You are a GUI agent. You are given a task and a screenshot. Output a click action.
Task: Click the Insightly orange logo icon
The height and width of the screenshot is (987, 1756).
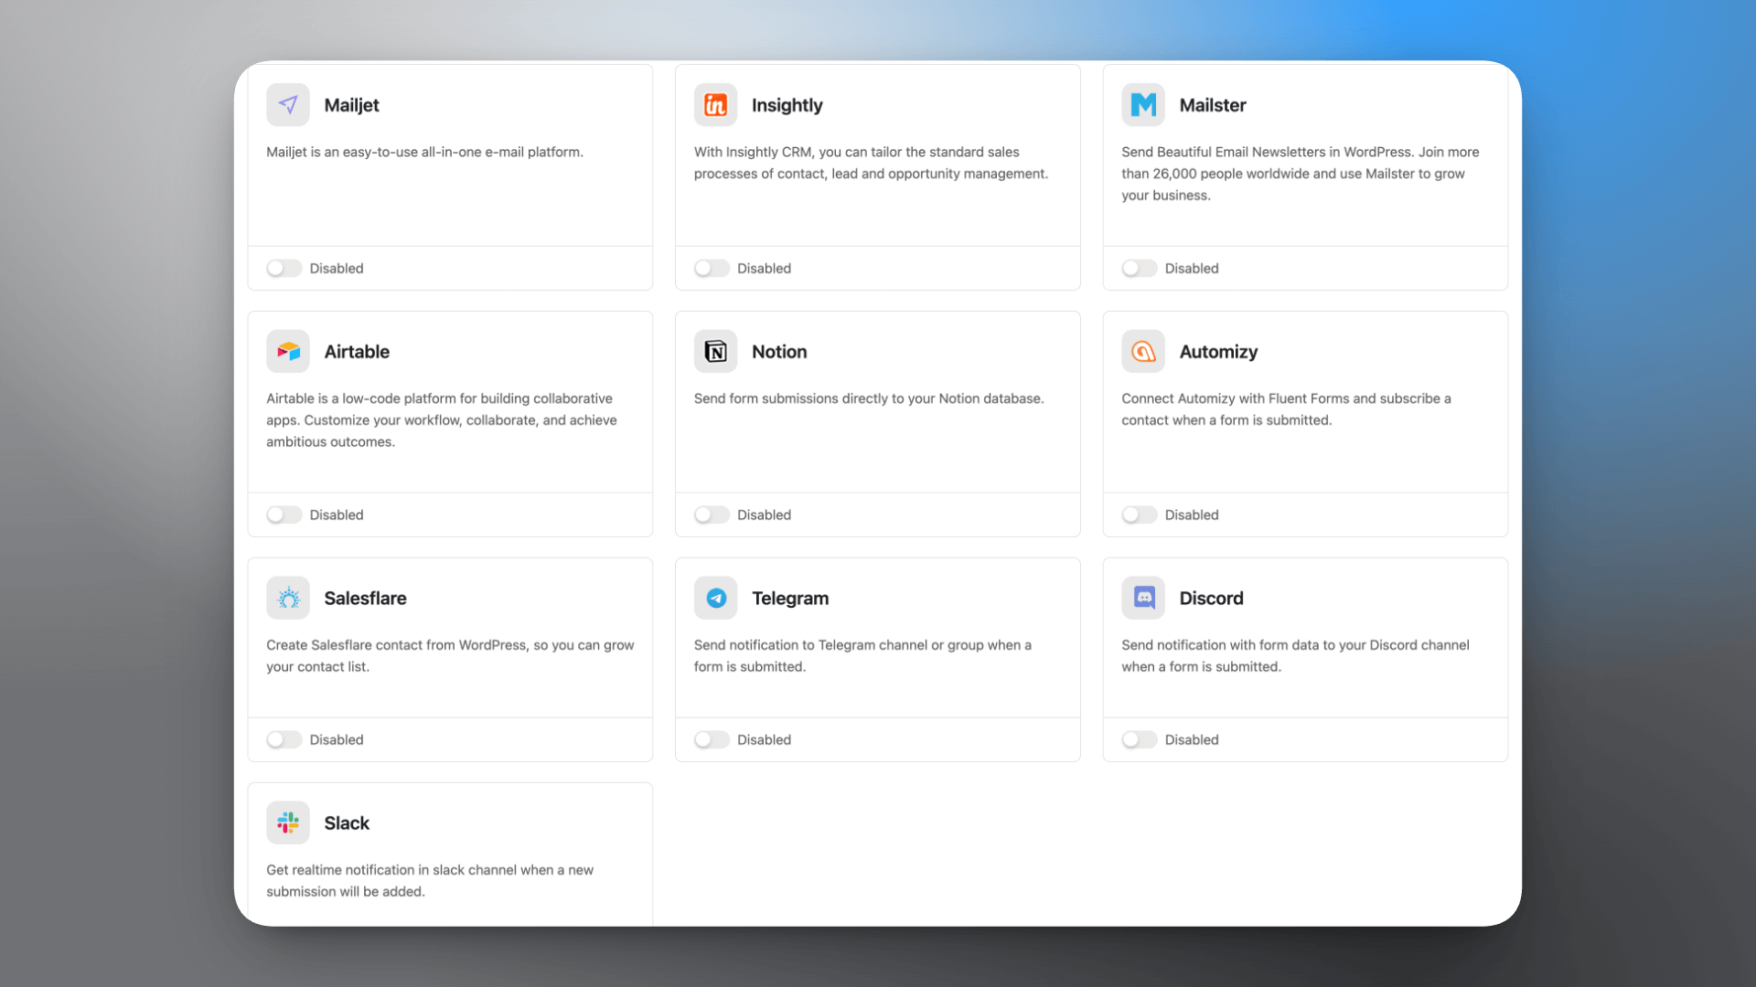click(715, 105)
